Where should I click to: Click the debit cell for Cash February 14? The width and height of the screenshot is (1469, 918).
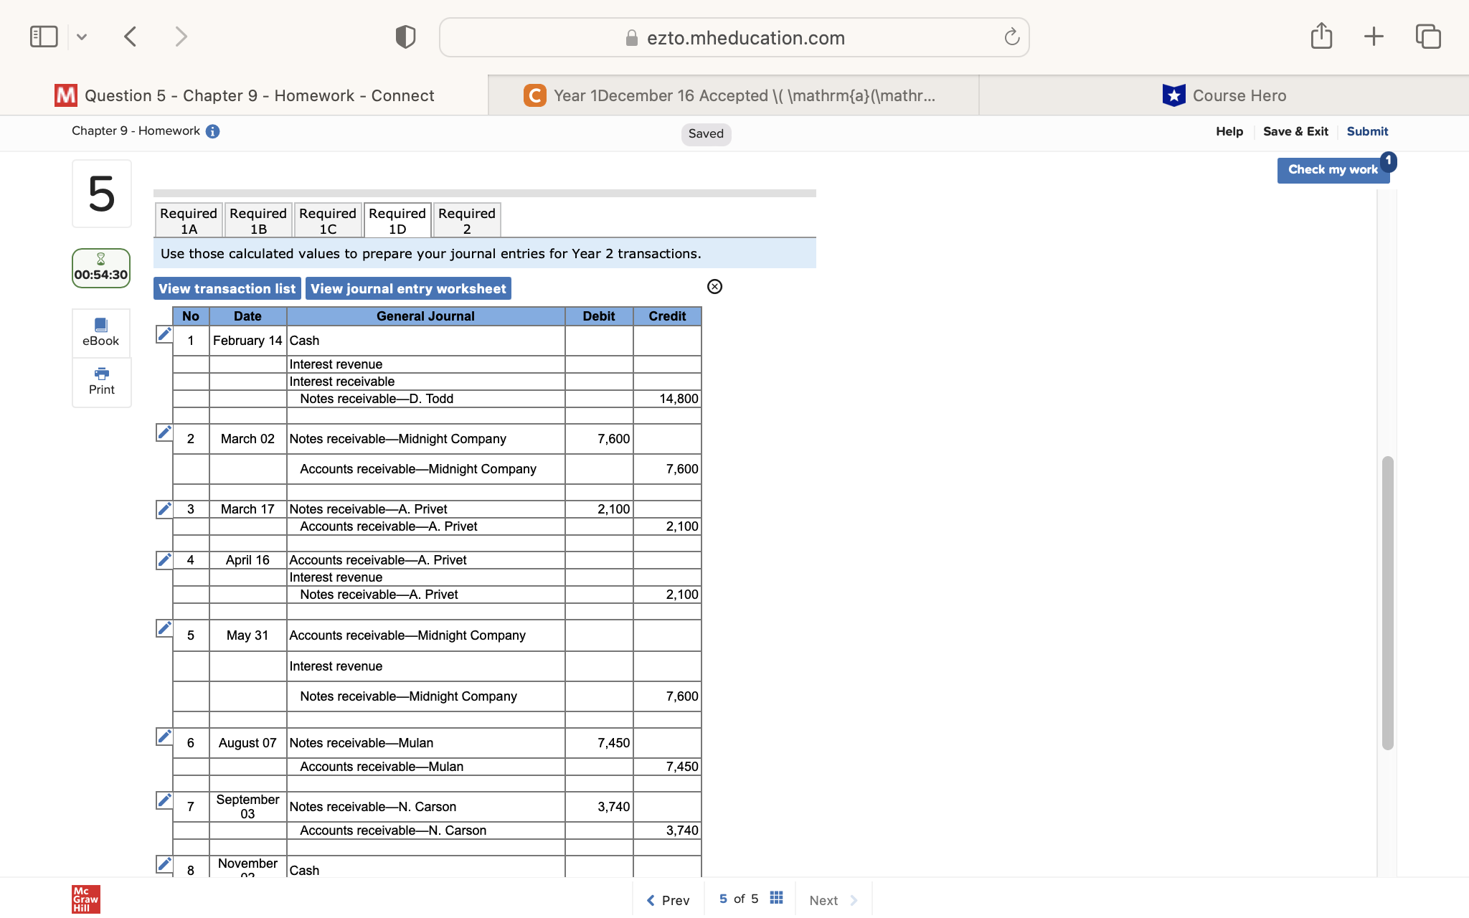tap(599, 341)
